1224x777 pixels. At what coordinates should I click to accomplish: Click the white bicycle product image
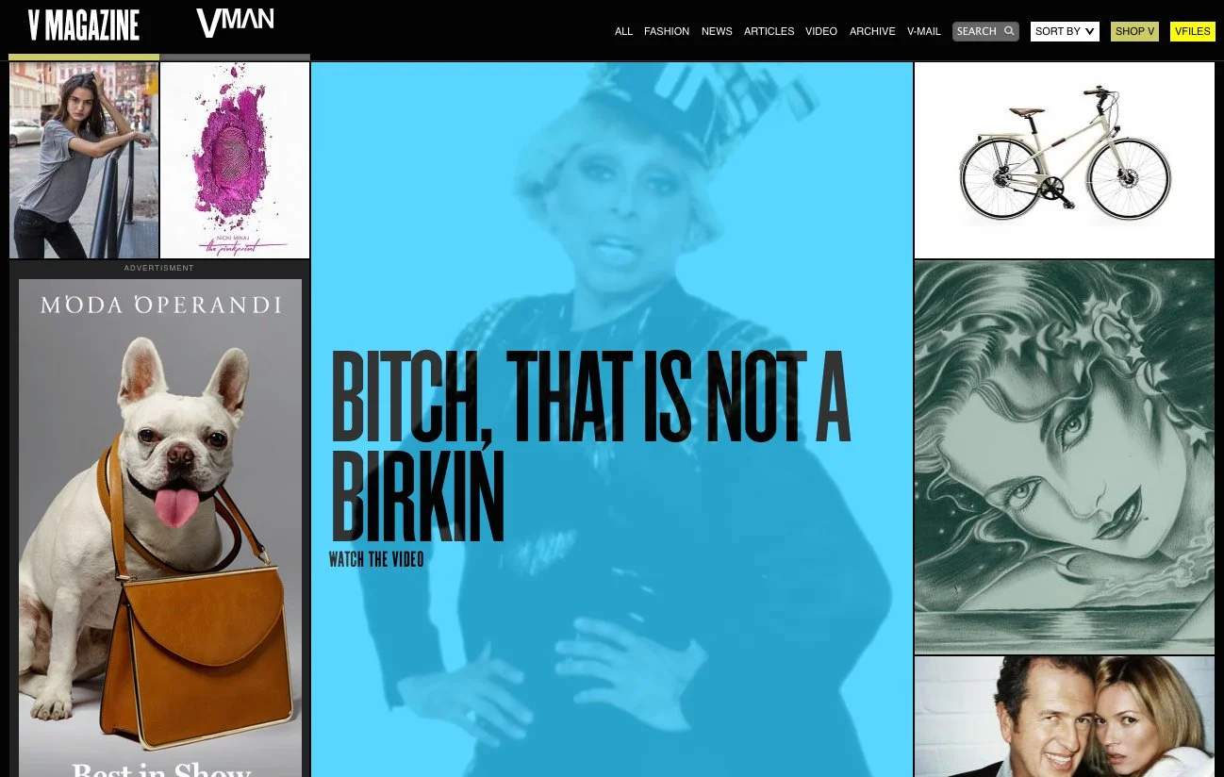click(x=1064, y=160)
